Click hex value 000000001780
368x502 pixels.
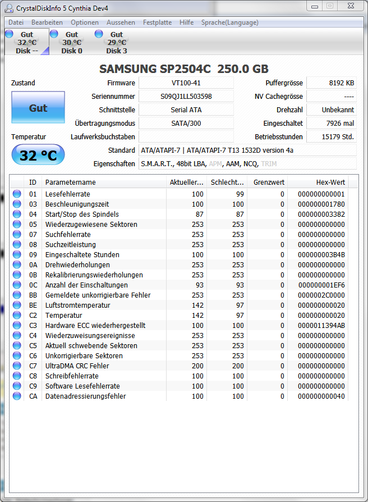point(321,204)
